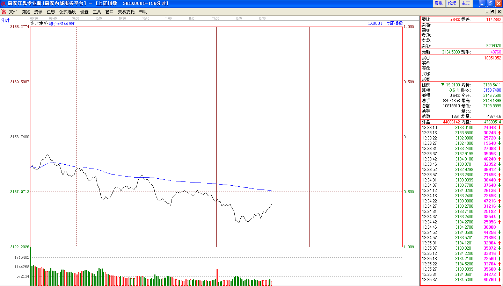The height and width of the screenshot is (286, 503).
Task: Click the 10:30 time axis marker
Action: [x=122, y=18]
